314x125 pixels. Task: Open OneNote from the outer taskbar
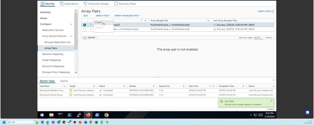click(53, 122)
